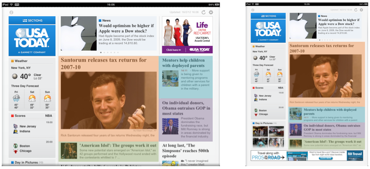Image resolution: width=370 pixels, height=169 pixels.
Task: Open the SECTIONS menu in the portrait view
Action: [268, 16]
